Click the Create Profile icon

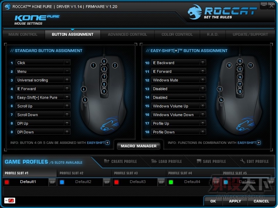(107, 161)
